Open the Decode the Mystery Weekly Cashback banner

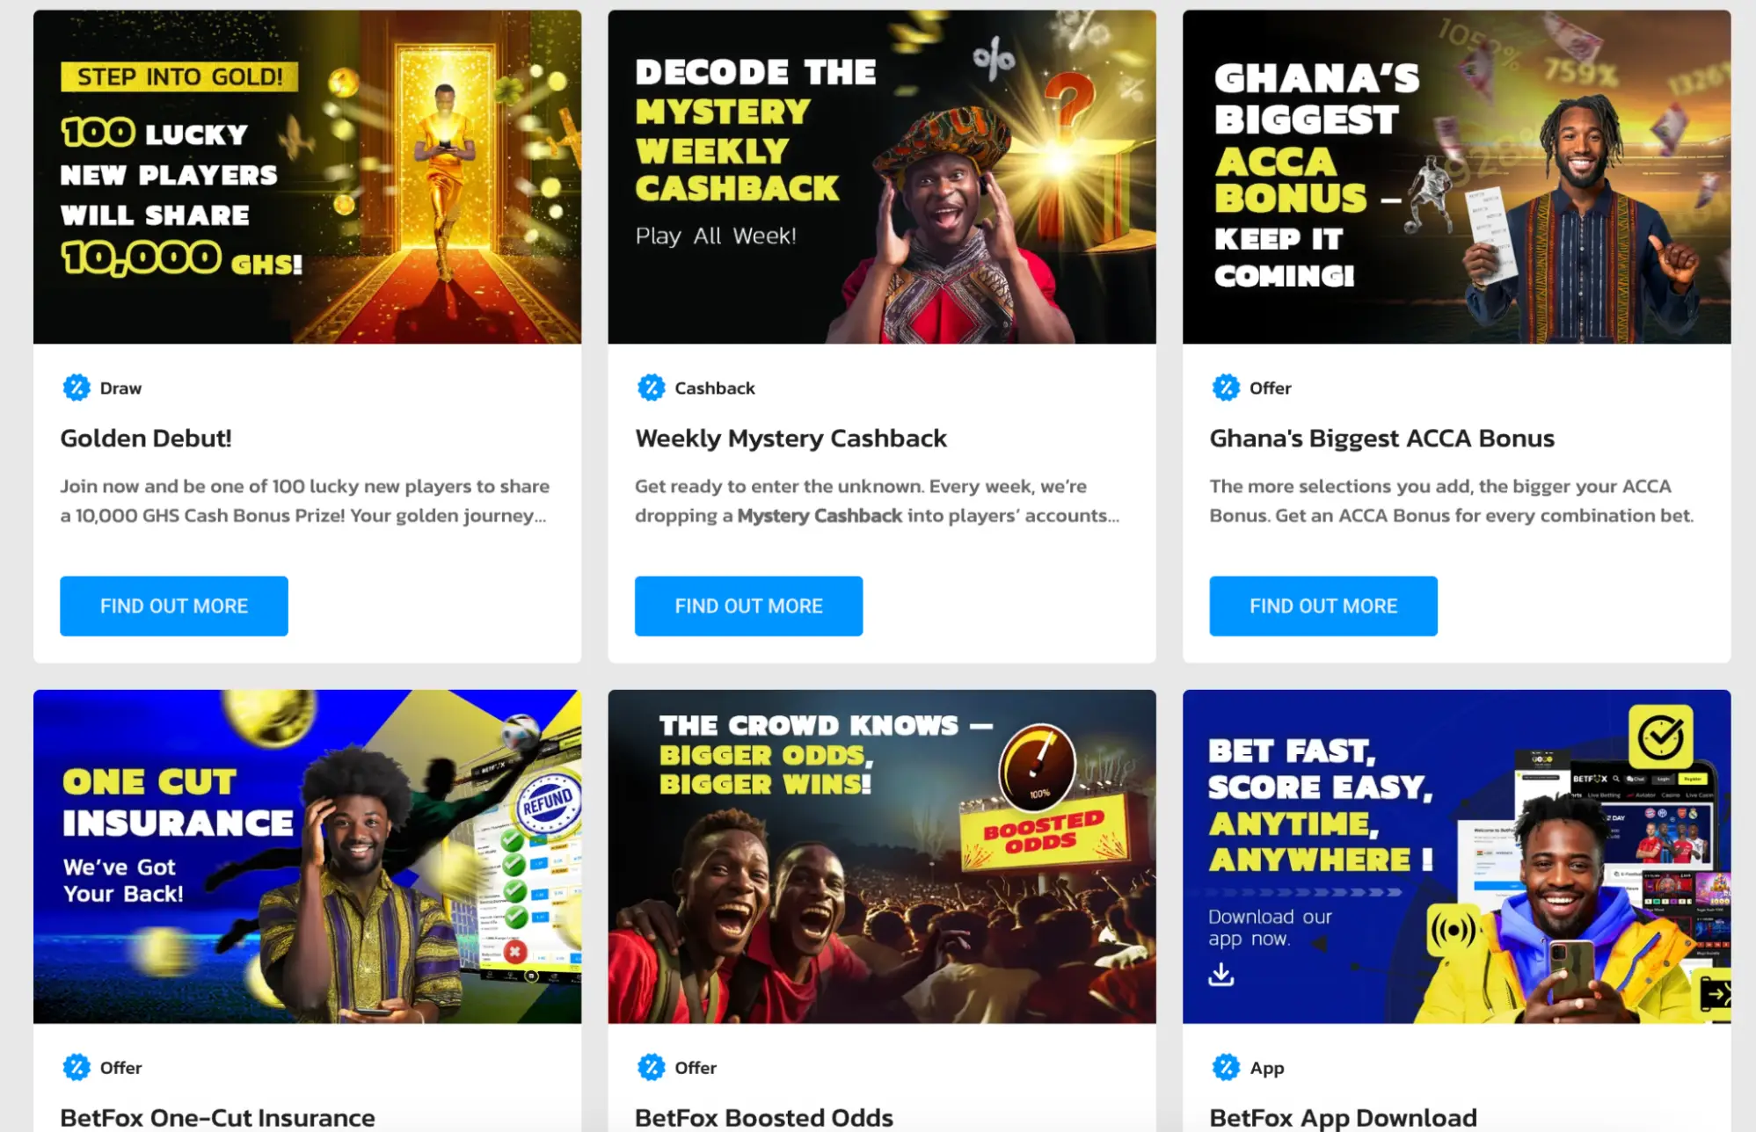[882, 177]
